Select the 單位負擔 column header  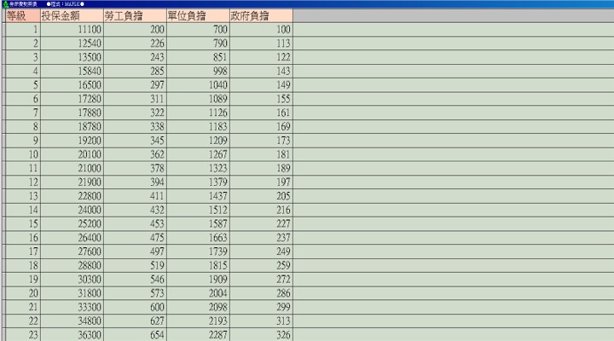197,16
